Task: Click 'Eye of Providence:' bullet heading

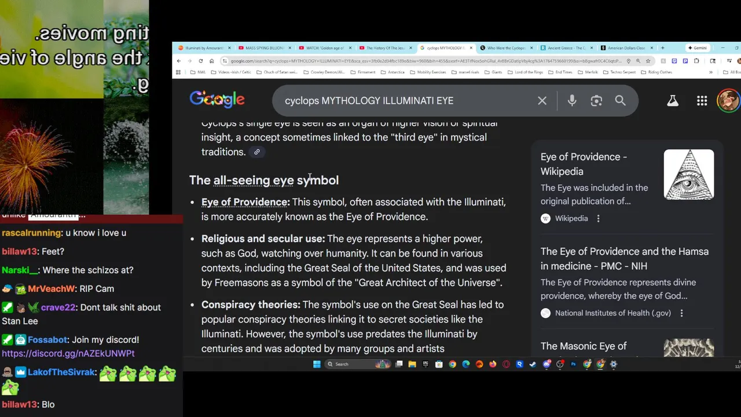Action: 245,202
